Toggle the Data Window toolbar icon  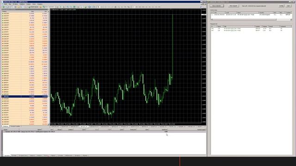[15, 7]
